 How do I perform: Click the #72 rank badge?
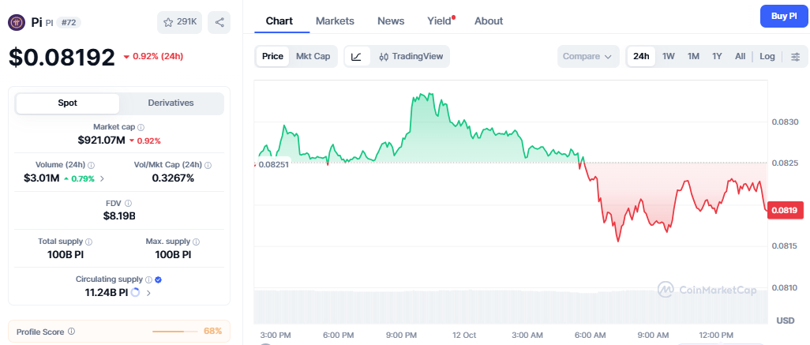click(x=68, y=22)
